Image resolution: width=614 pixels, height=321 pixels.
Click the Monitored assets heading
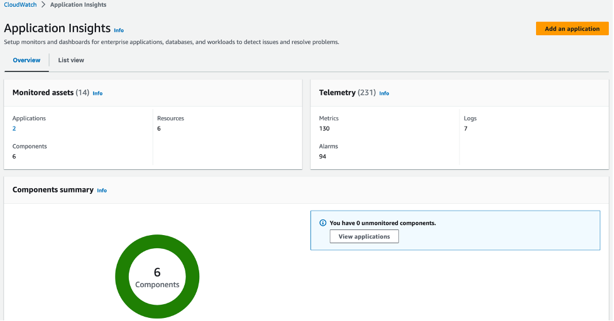pos(43,93)
